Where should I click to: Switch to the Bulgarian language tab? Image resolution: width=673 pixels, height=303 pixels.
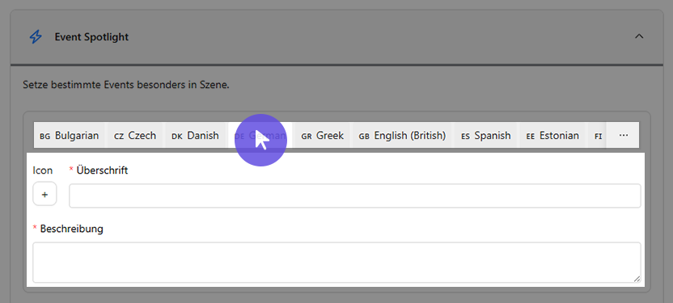pyautogui.click(x=69, y=136)
